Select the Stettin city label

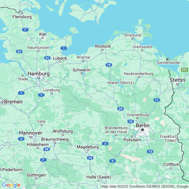[x=177, y=80]
